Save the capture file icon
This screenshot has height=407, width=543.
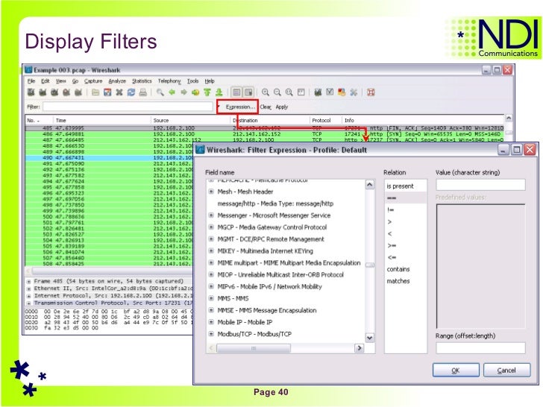[107, 92]
